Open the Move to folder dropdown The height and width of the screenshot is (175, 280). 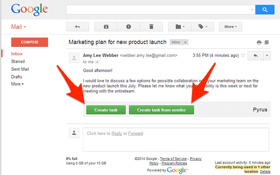180,27
